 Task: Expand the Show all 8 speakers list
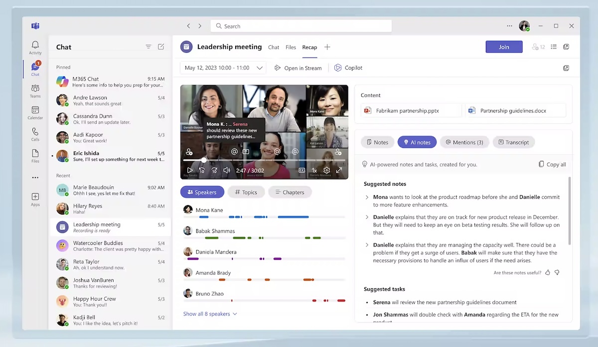click(210, 314)
